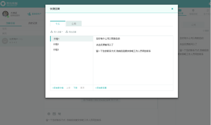Choose the first quick reply greeting
This screenshot has height=125, width=211.
(108, 39)
